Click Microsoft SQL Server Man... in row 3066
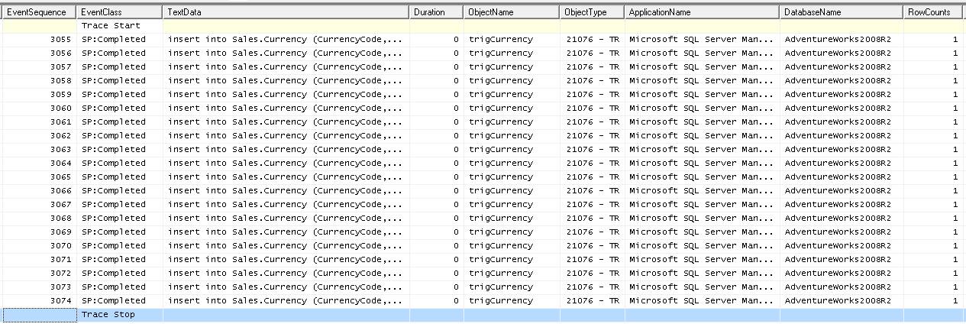966x324 pixels. pyautogui.click(x=703, y=191)
